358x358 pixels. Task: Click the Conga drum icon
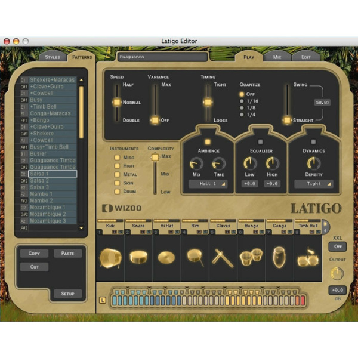coord(279,257)
